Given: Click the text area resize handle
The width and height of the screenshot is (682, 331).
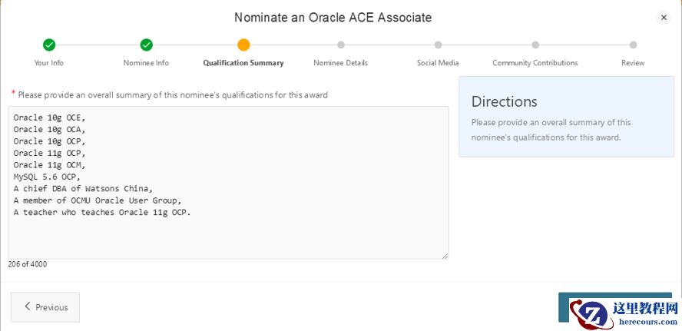Looking at the screenshot, I should (x=445, y=255).
